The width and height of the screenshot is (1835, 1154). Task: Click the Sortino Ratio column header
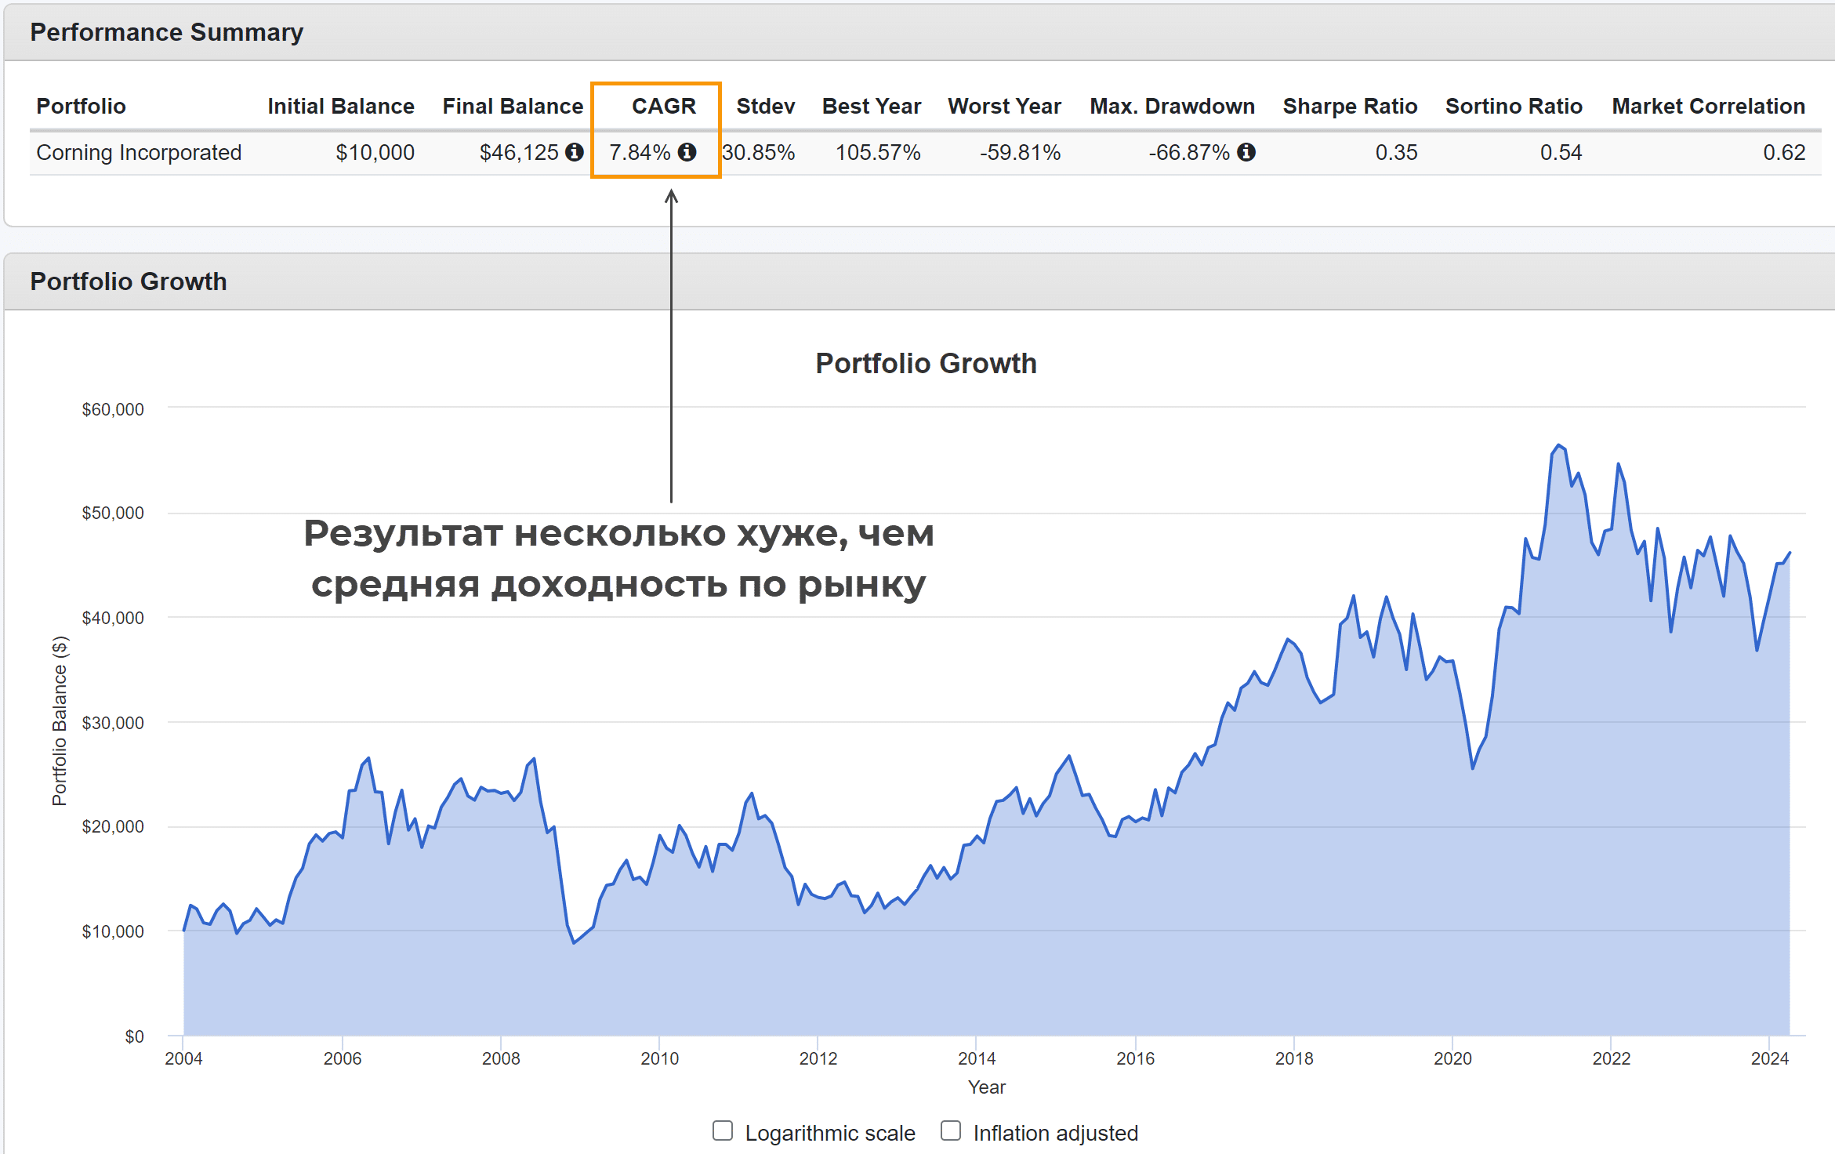(x=1514, y=106)
